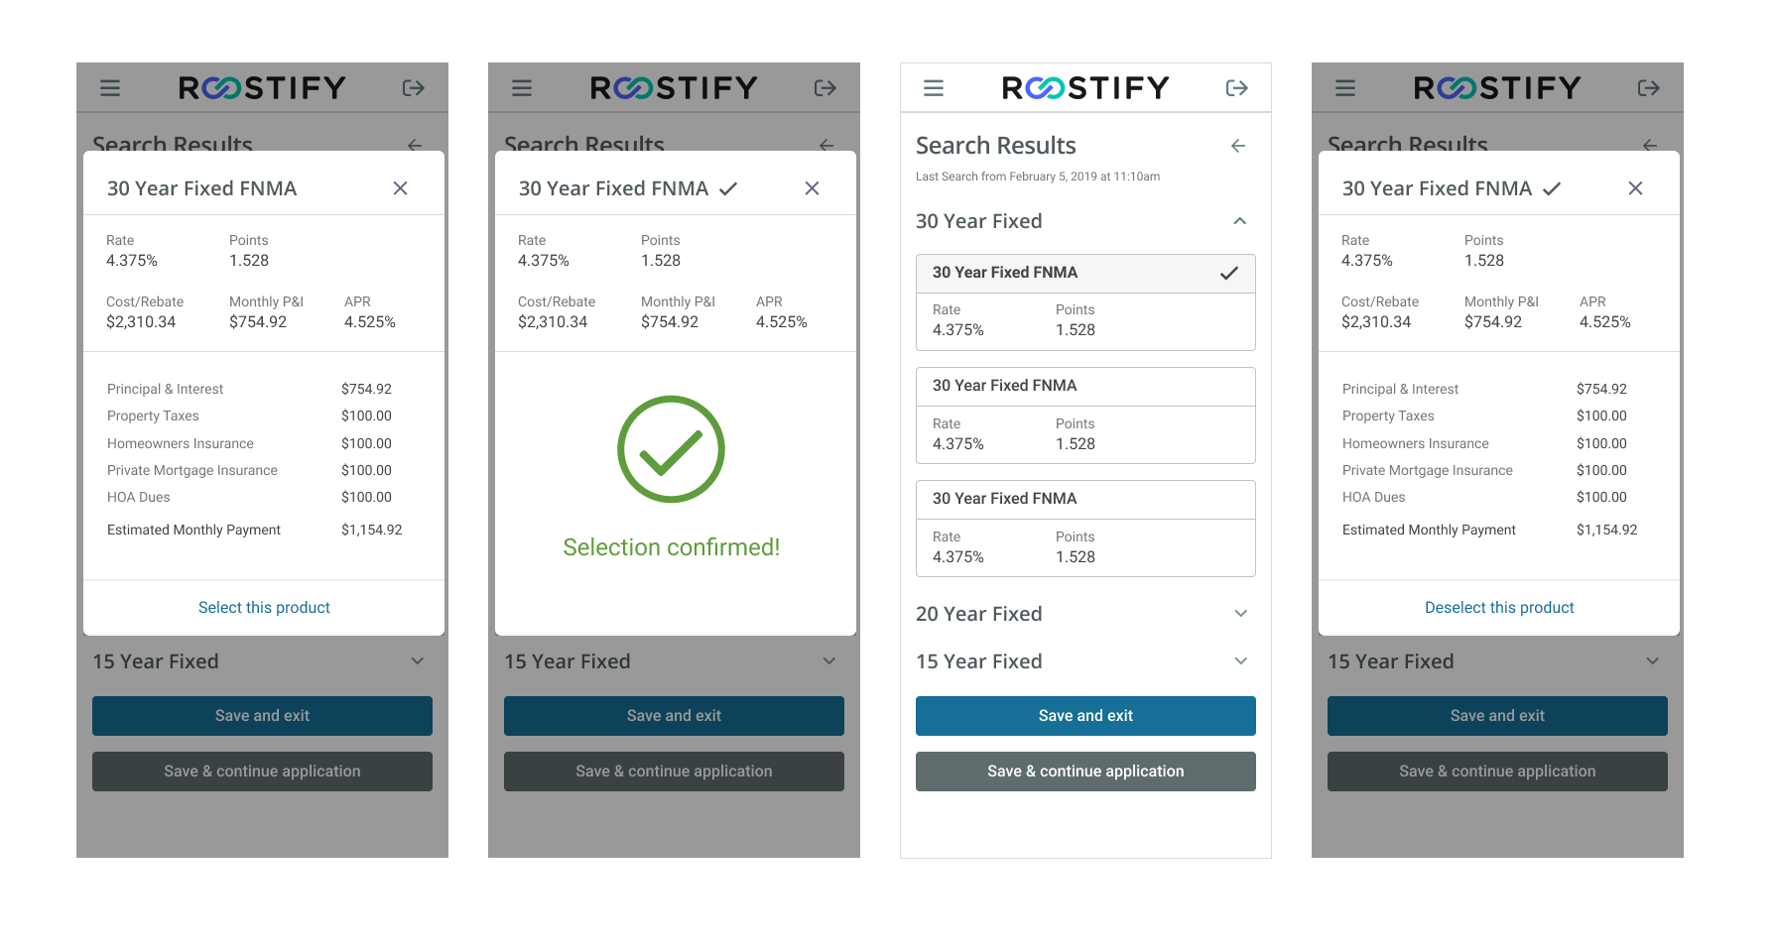Select the third 30 Year Fixed FNMA card
This screenshot has width=1776, height=950.
[1085, 529]
